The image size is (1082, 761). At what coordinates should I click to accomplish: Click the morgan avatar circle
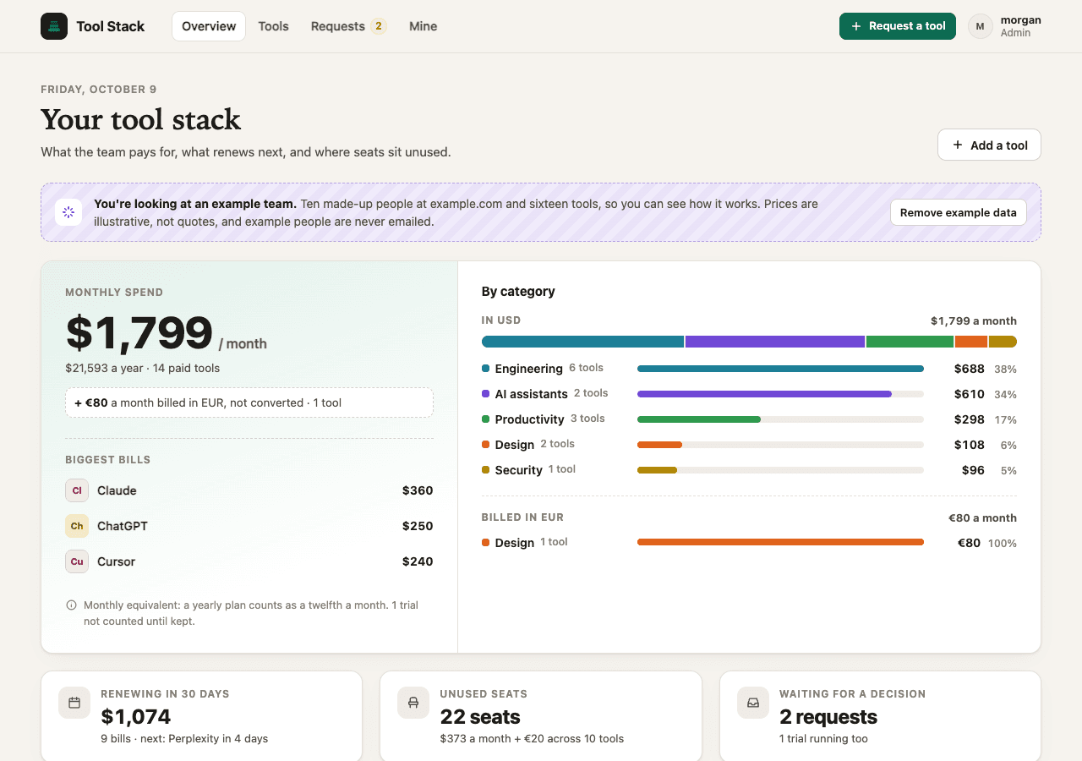[x=981, y=26]
